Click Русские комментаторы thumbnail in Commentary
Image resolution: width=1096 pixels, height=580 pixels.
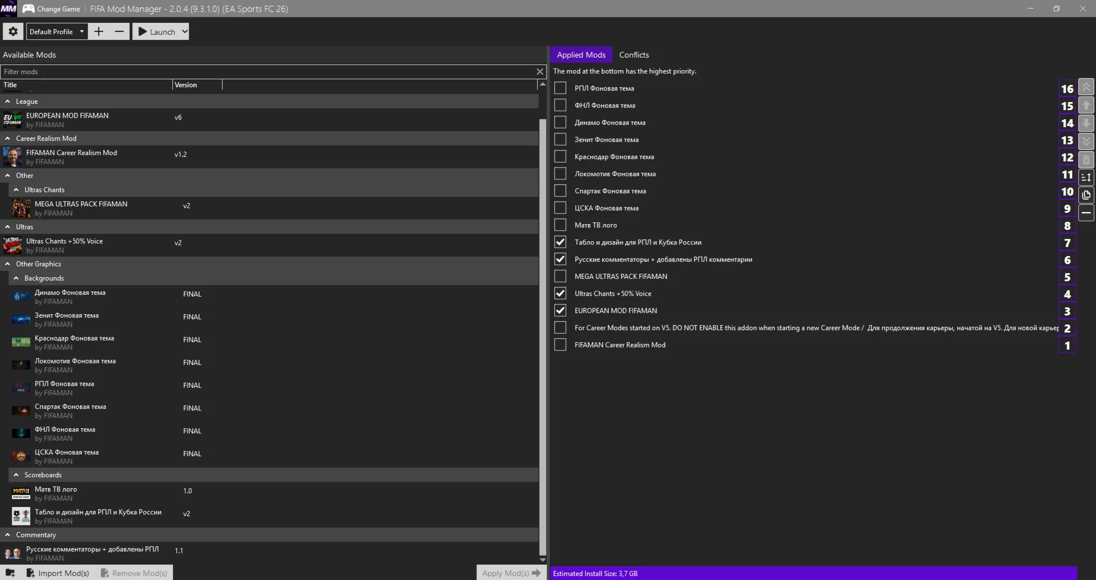coord(13,553)
